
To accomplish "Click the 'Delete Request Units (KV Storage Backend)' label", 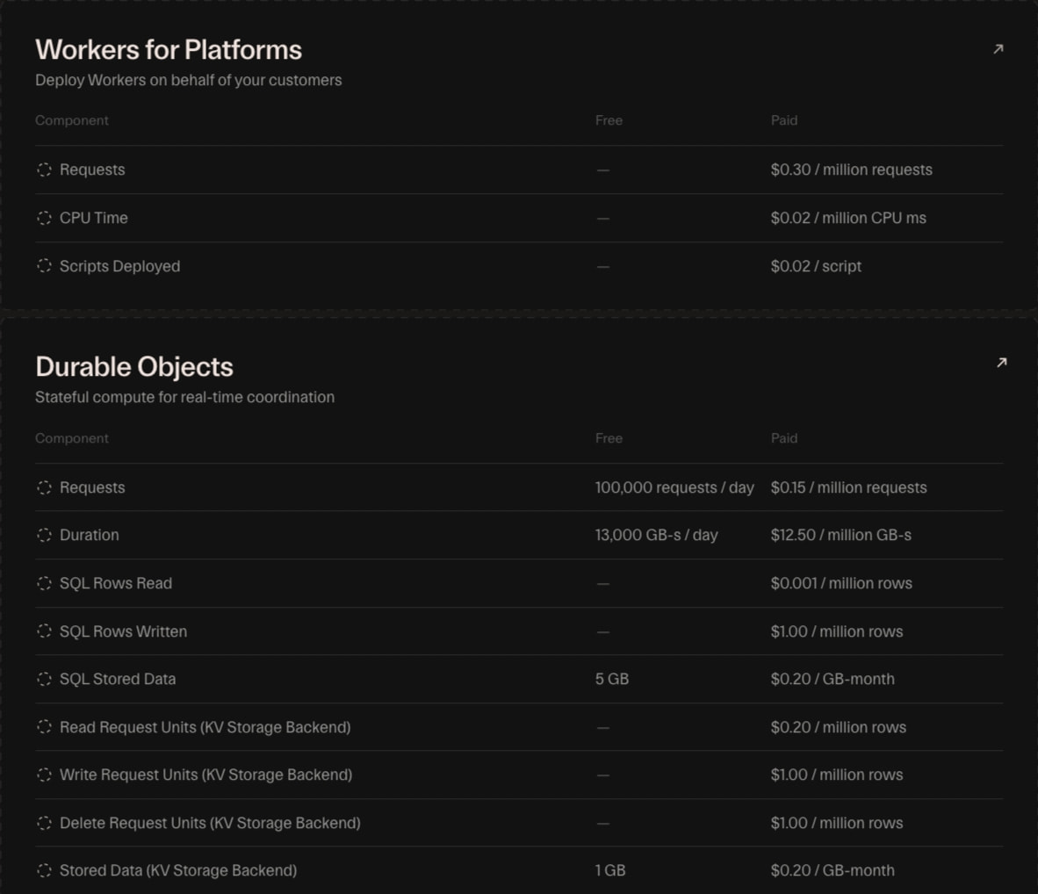I will (x=211, y=823).
